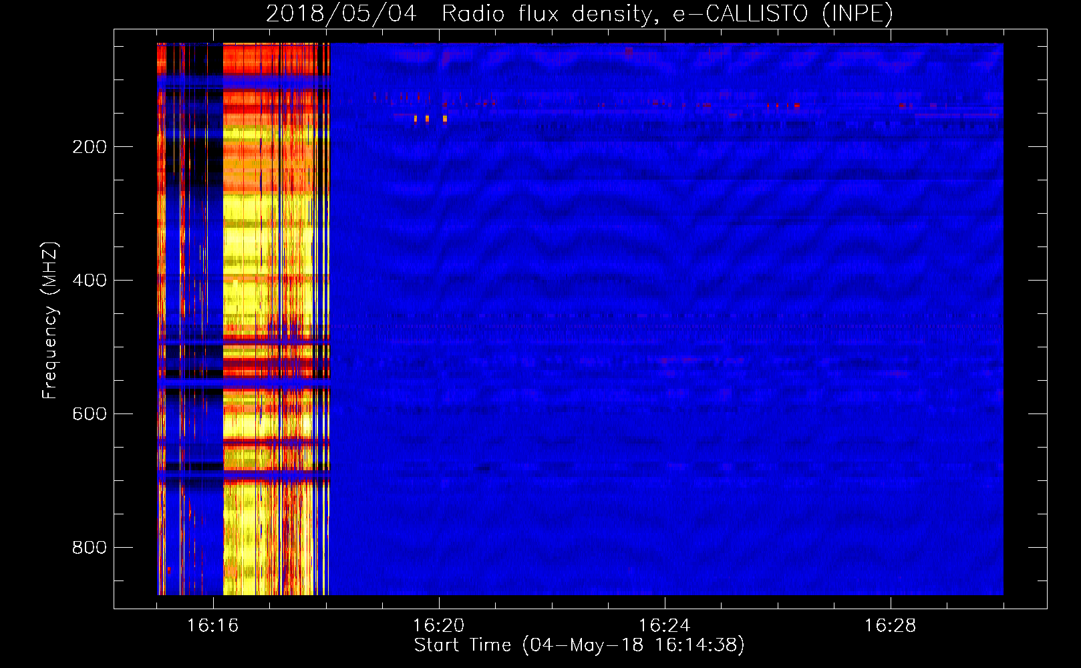Screen dimensions: 1081x668
Task: Click the 600 frequency tick label
Action: coord(90,414)
